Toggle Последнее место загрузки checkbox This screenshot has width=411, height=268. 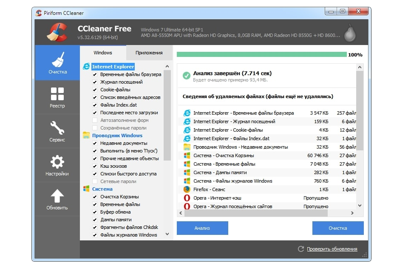coord(95,113)
